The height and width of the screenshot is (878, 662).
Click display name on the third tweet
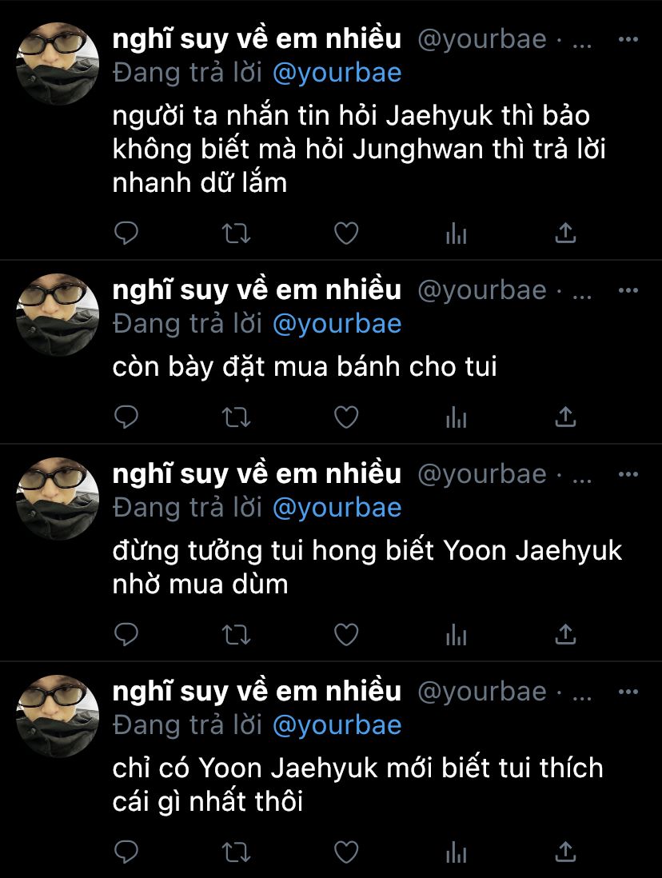tap(257, 473)
